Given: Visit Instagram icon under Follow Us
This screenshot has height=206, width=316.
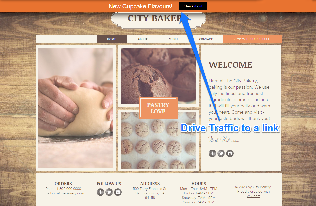Looking at the screenshot, I should coord(118,192).
